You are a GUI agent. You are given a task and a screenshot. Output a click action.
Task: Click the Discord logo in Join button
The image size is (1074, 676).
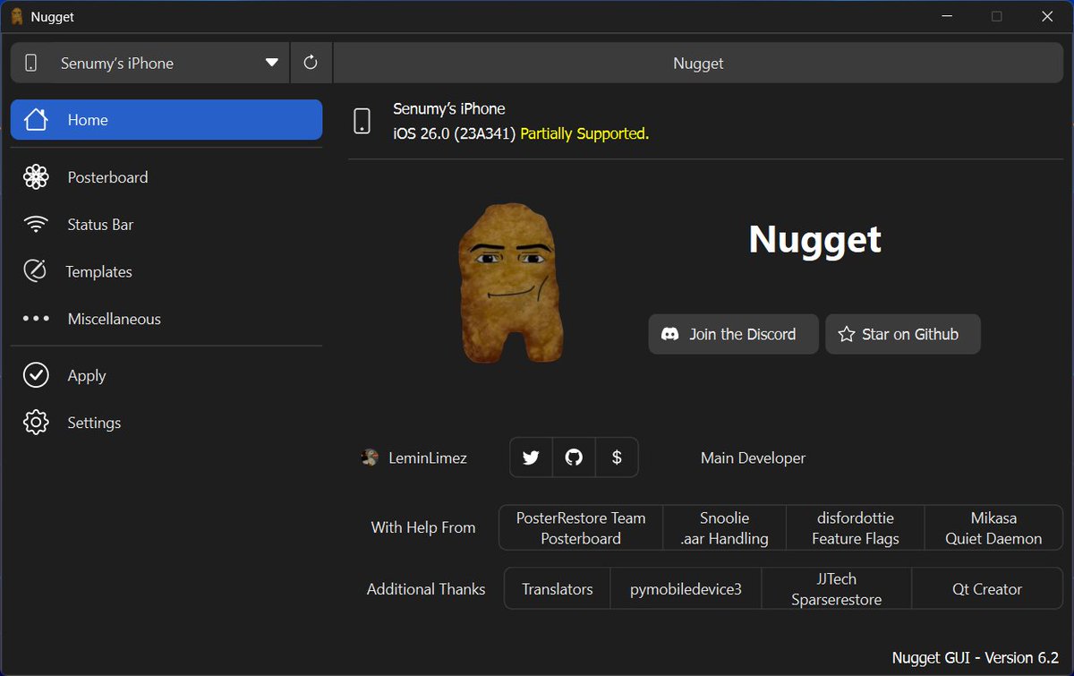tap(669, 334)
